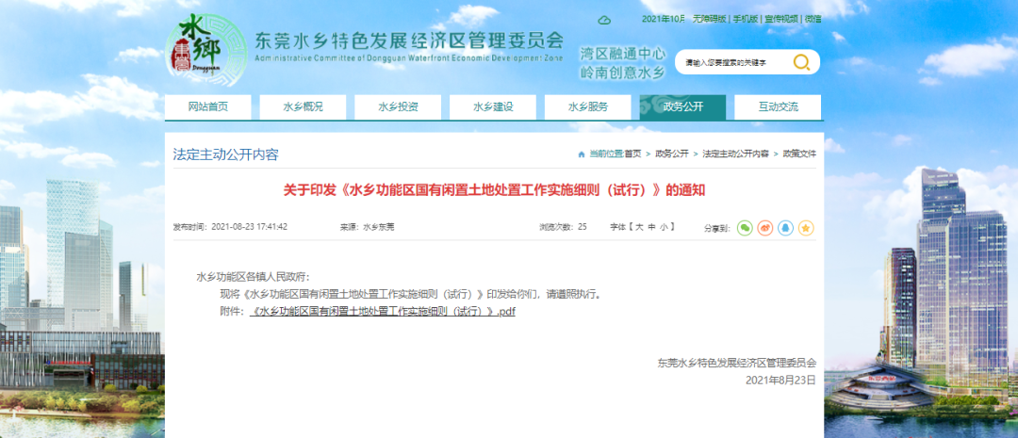Click the source text 来源:水乡东莞
This screenshot has height=438, width=1018.
click(367, 227)
